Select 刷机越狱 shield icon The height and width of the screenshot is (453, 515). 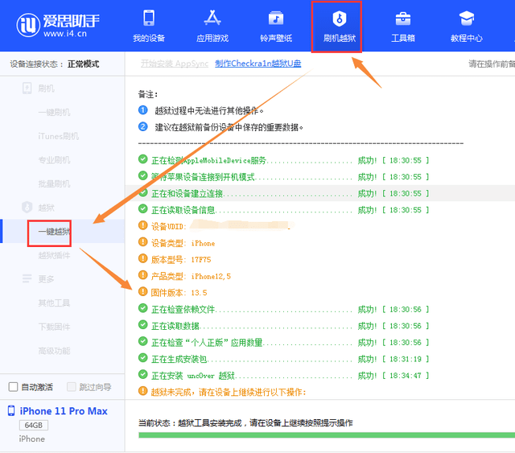[340, 19]
